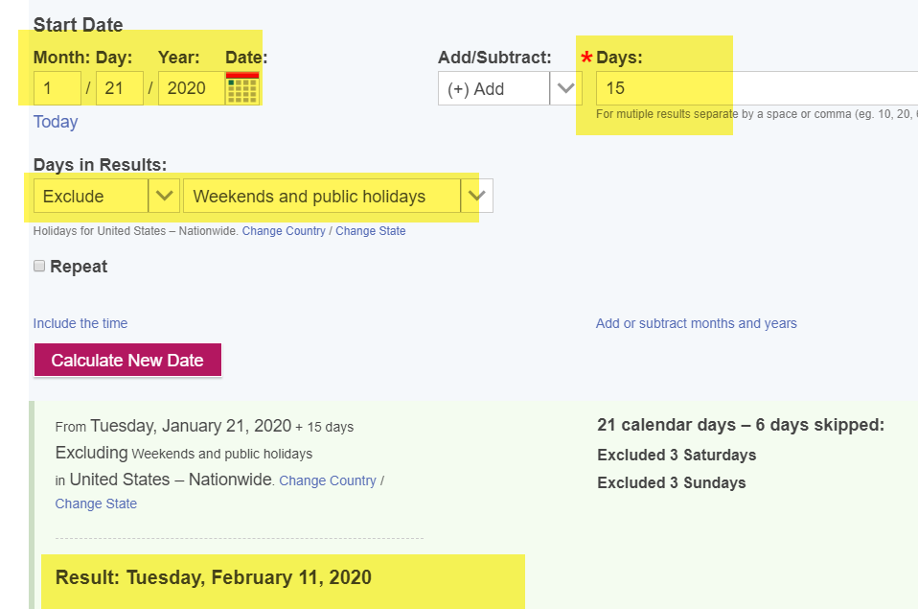Select the Day input field
This screenshot has height=609, width=918.
(120, 88)
